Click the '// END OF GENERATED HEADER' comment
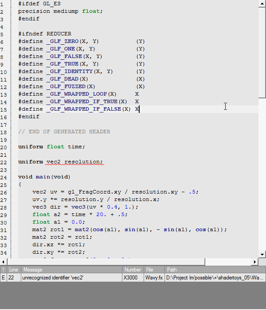The width and height of the screenshot is (266, 310). tap(64, 132)
